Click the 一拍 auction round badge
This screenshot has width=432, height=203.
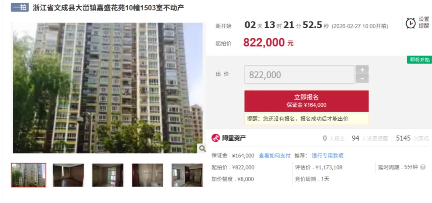tap(20, 8)
